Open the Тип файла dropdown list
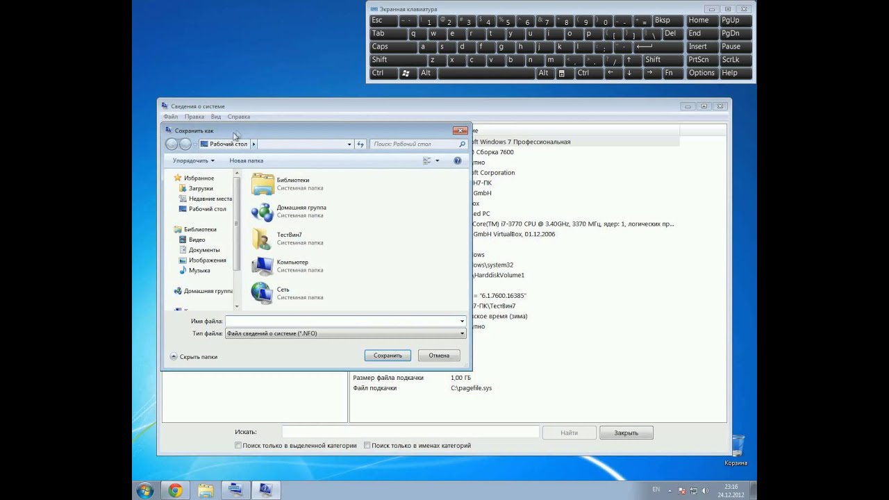 (x=345, y=333)
